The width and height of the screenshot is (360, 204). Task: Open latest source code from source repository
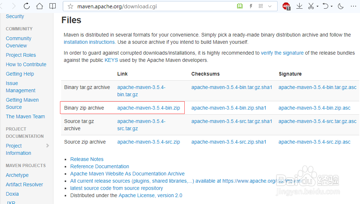click(117, 188)
